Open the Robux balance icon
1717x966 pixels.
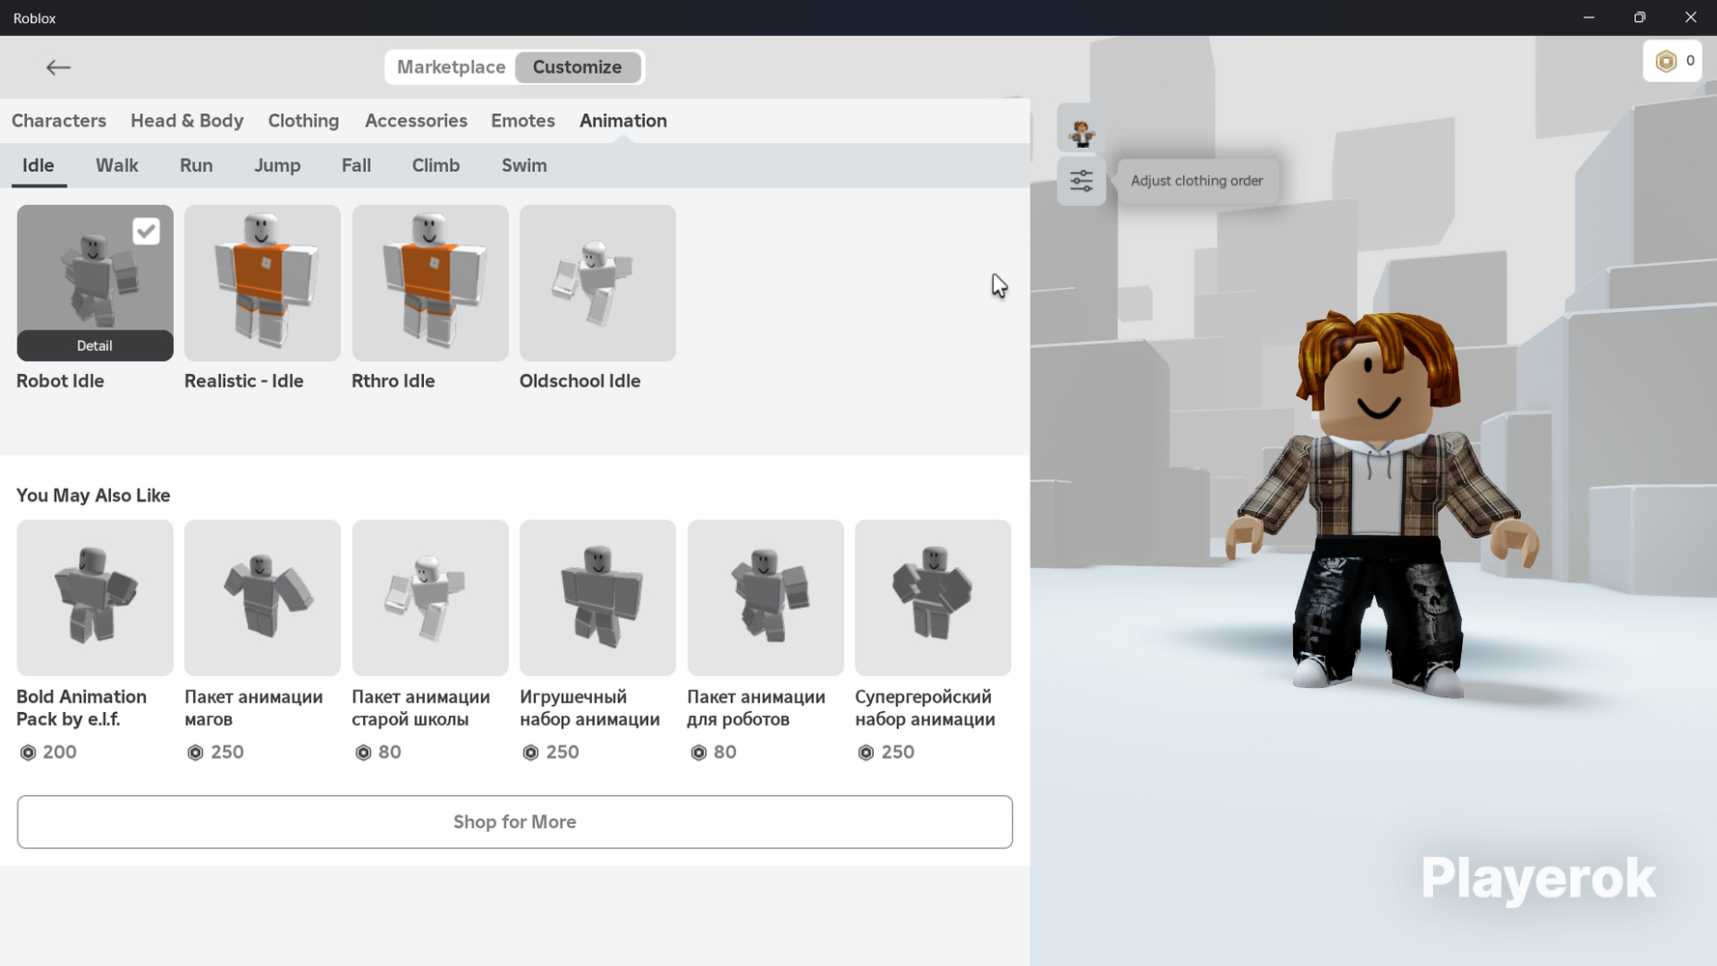click(1666, 61)
